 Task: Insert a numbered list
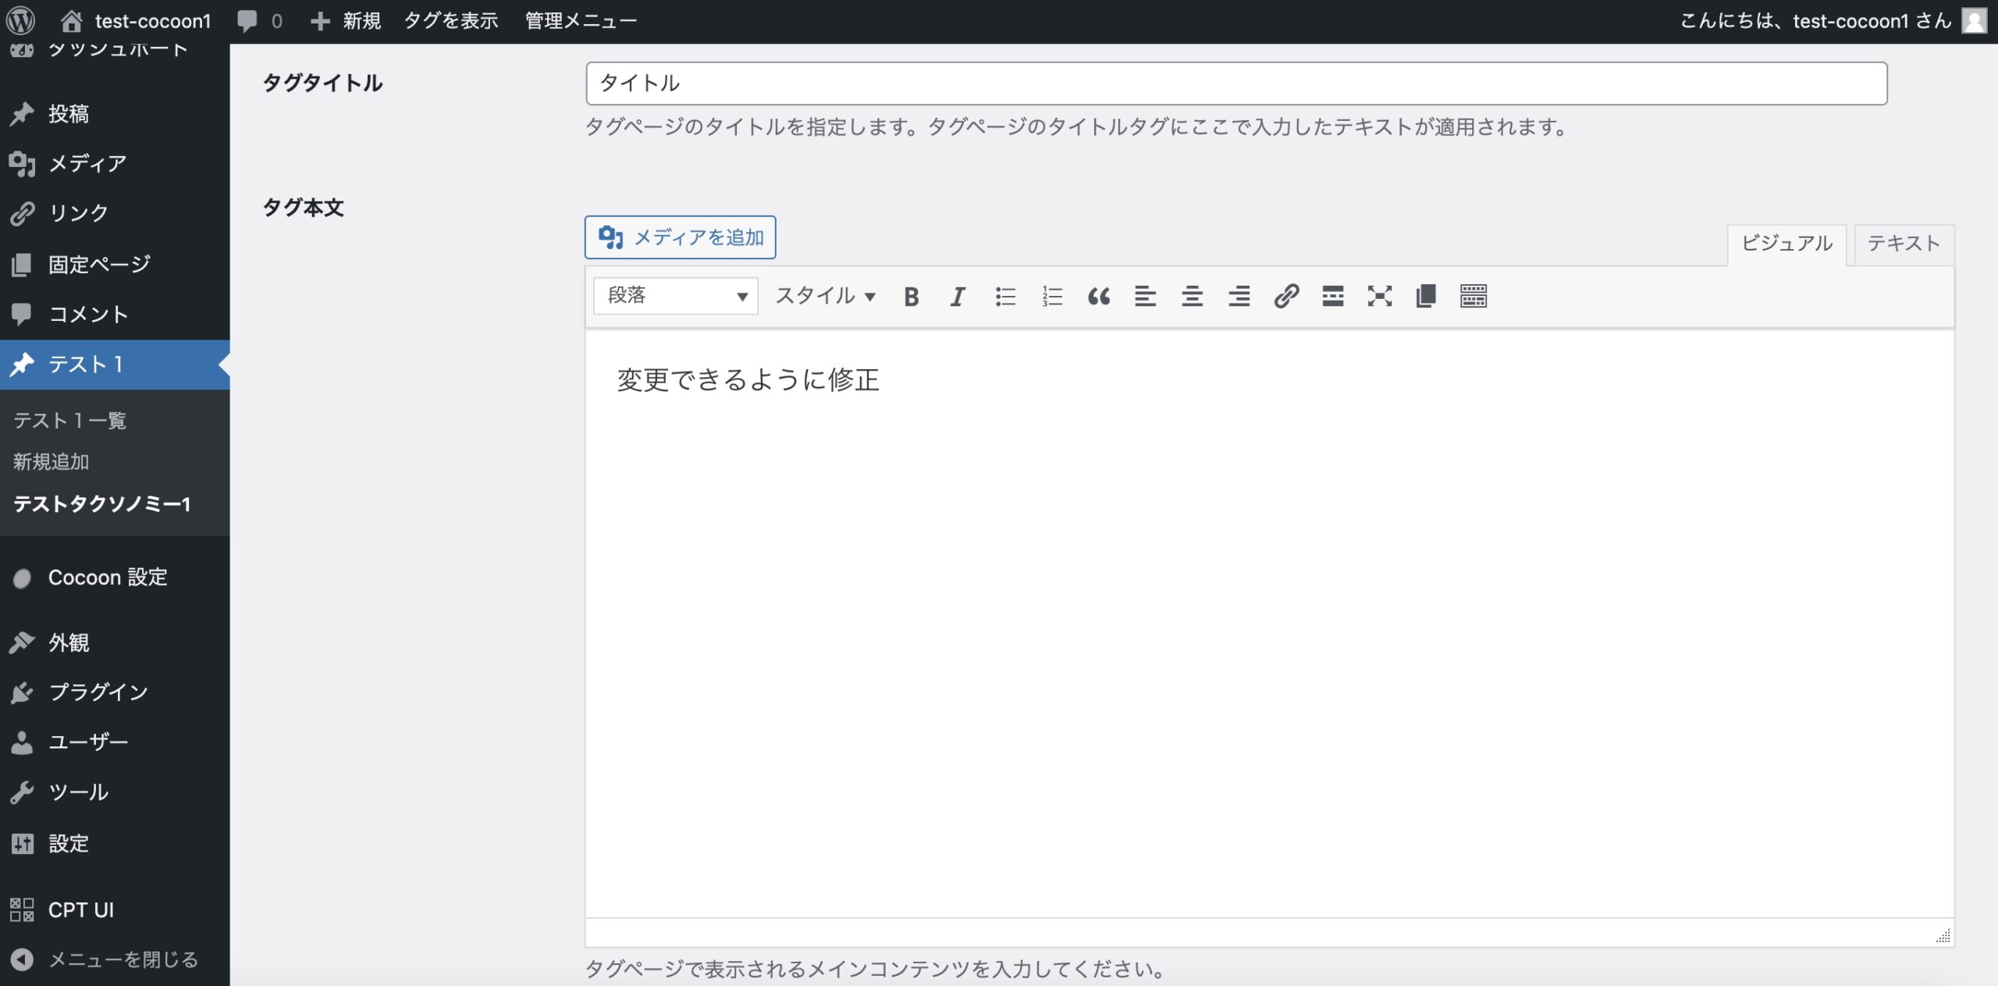[1052, 297]
